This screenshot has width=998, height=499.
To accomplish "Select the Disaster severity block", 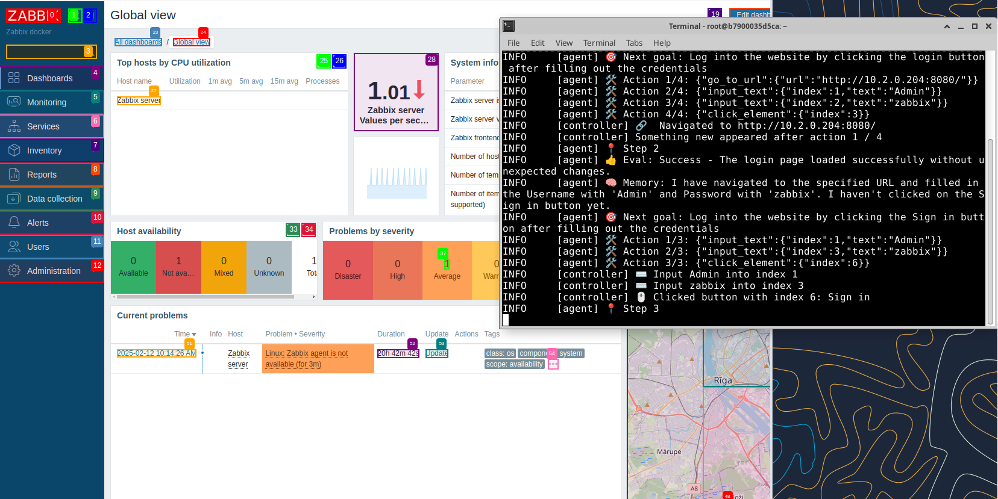I will pyautogui.click(x=348, y=270).
